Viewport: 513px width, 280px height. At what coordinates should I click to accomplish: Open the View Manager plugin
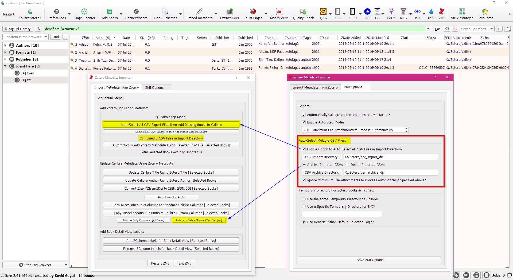(462, 12)
